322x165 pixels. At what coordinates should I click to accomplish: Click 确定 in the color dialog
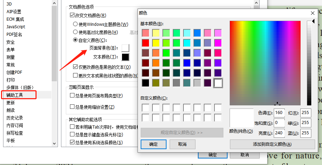click(153, 144)
